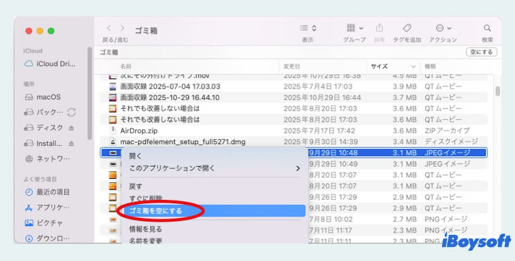The height and width of the screenshot is (261, 515).
Task: Open the list view switcher control
Action: click(x=308, y=28)
